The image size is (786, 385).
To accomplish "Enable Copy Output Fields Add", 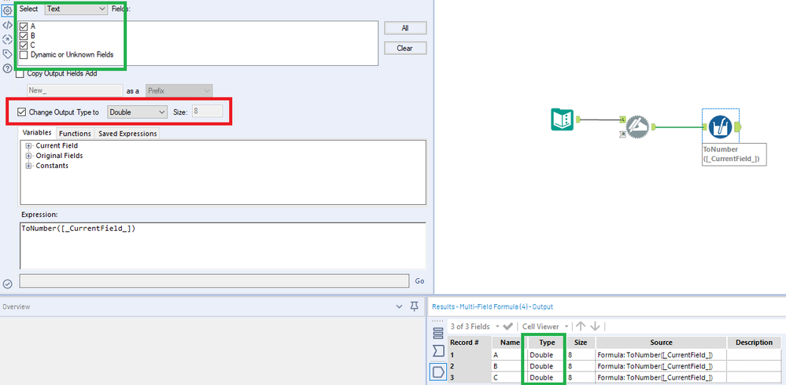I will (20, 74).
